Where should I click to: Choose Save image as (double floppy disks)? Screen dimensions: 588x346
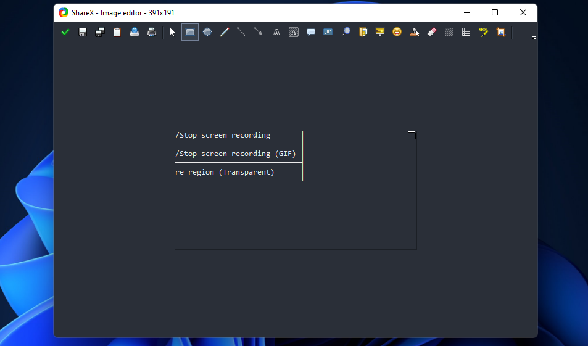(100, 32)
